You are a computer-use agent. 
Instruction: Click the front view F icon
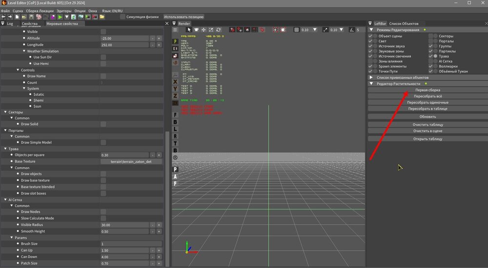[175, 115]
